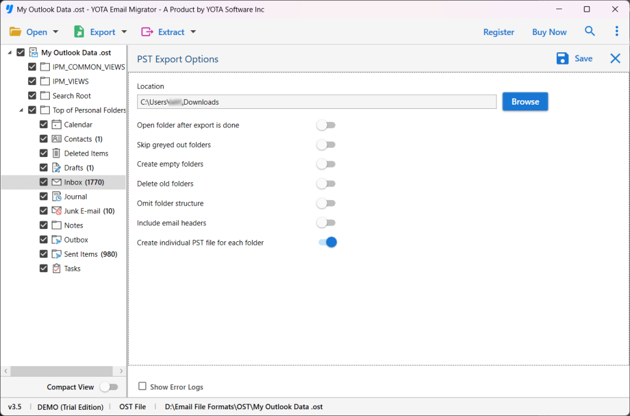The height and width of the screenshot is (416, 630).
Task: Click the folder tree scroll left arrow
Action: pos(6,371)
